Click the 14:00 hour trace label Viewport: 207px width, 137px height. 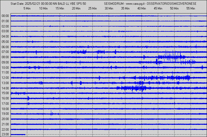tap(5, 88)
